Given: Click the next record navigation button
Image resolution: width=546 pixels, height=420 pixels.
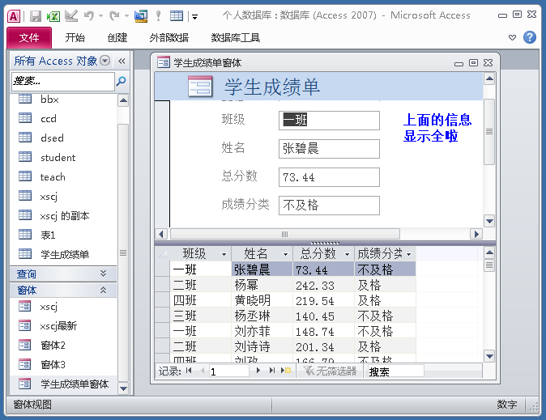Looking at the screenshot, I should click(258, 371).
